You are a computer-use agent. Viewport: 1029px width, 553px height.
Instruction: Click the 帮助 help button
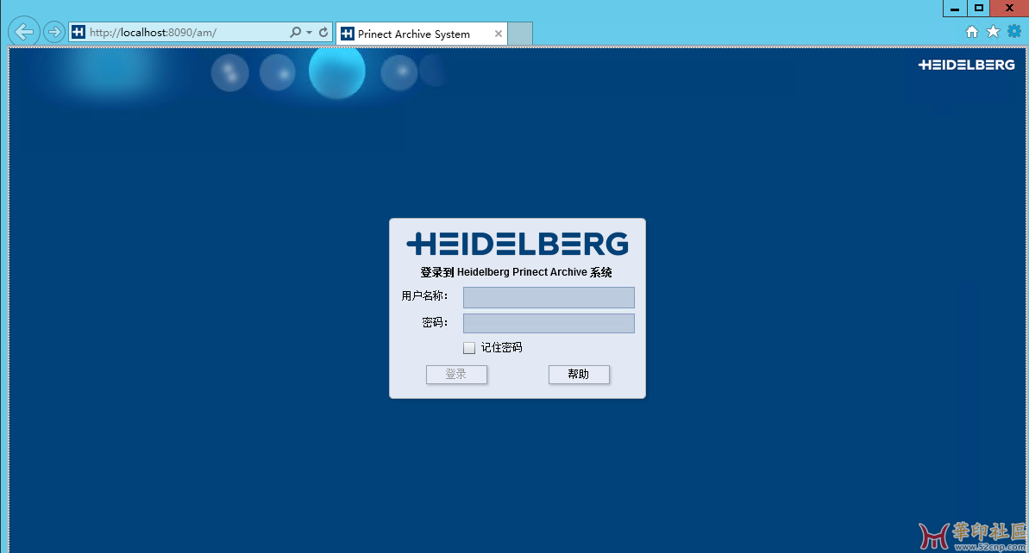click(579, 374)
